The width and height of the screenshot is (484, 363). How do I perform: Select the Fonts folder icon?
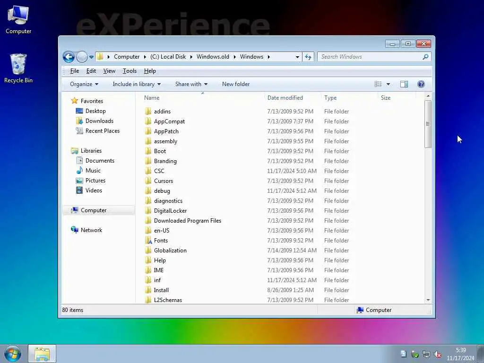pyautogui.click(x=148, y=241)
